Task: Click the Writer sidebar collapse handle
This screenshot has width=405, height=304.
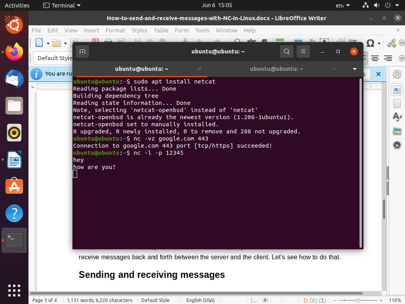Action: [388, 180]
